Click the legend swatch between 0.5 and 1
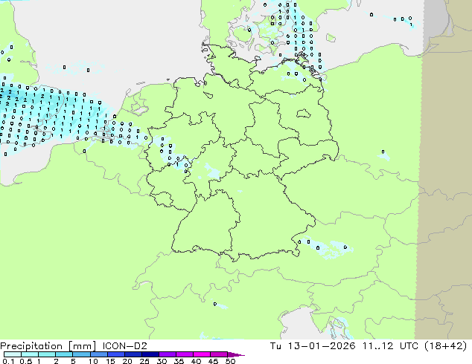 (x=30, y=354)
